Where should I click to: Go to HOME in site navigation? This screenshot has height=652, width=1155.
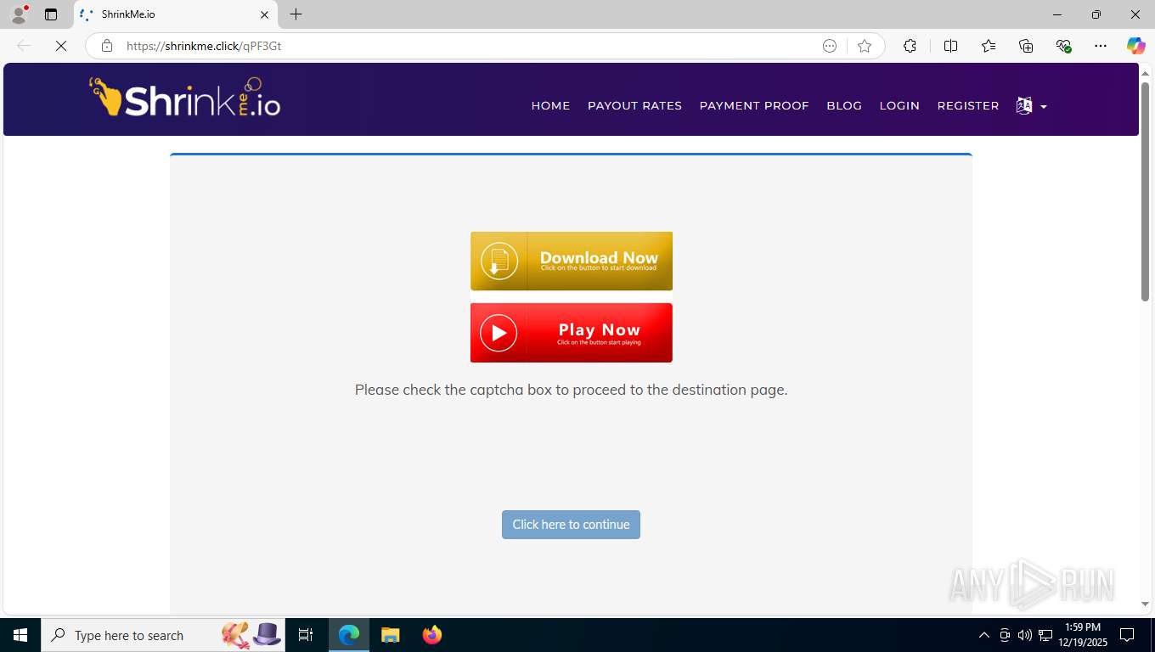[x=550, y=105]
